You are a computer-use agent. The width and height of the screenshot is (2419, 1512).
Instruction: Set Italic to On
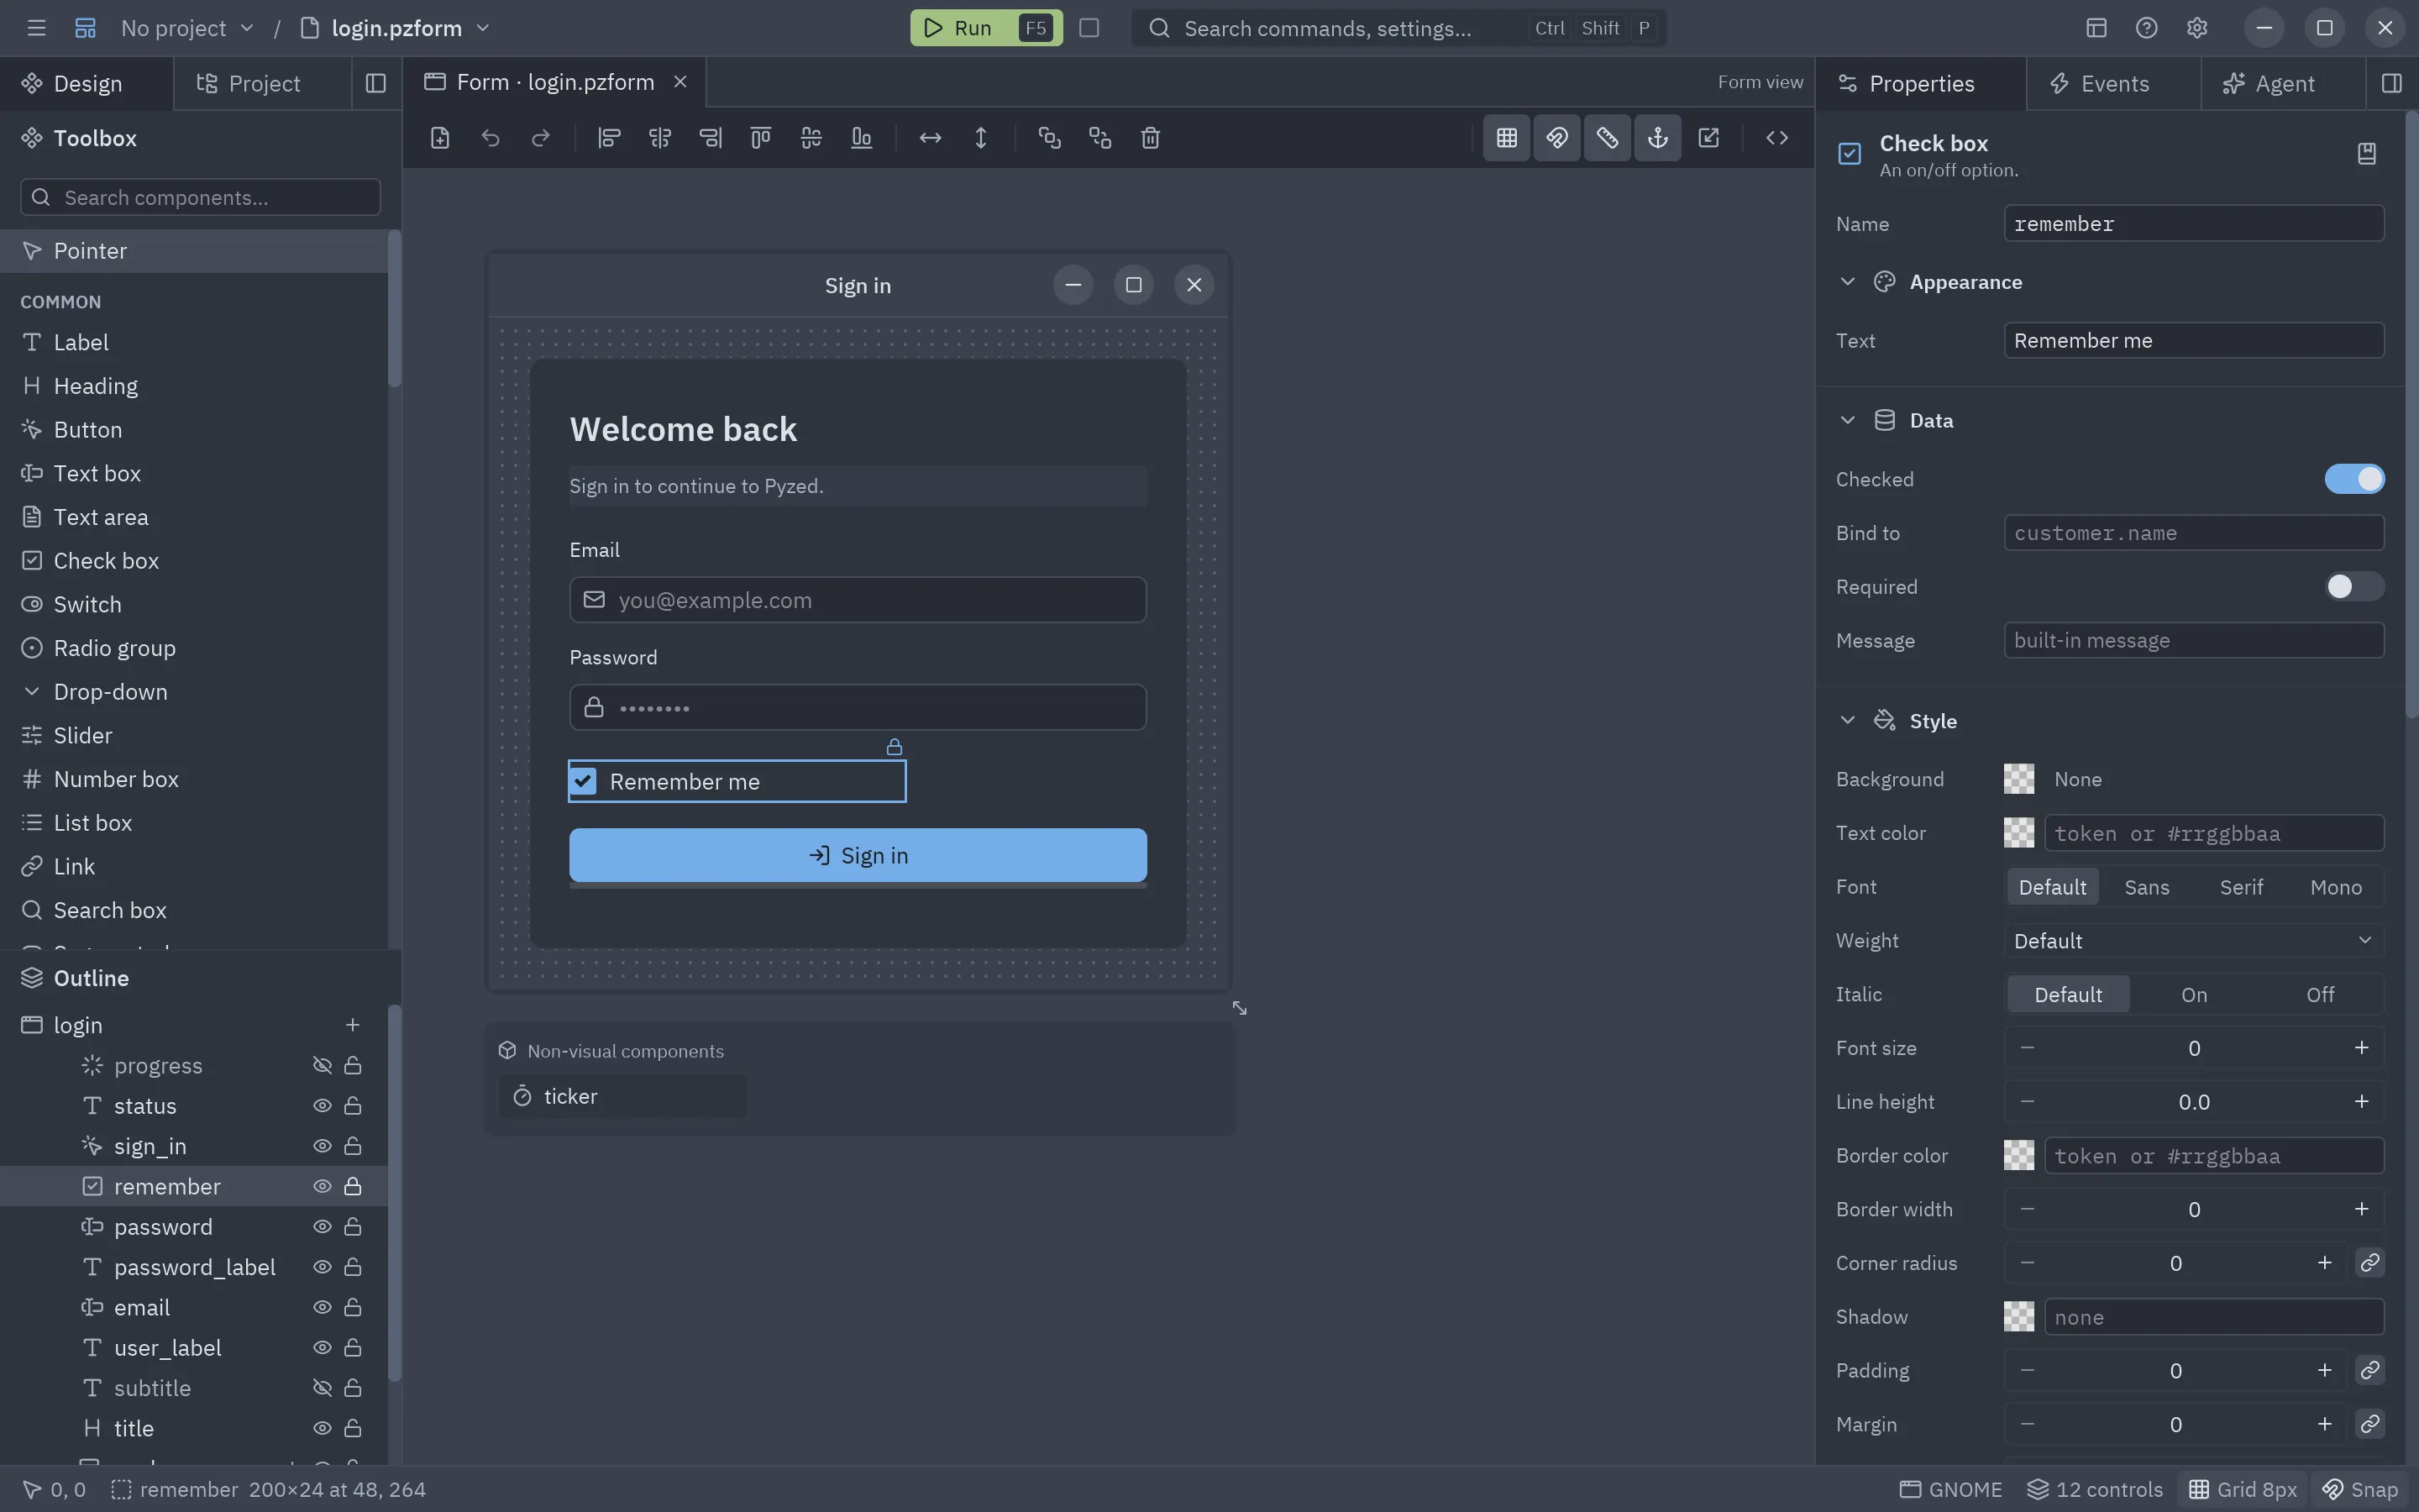pyautogui.click(x=2193, y=995)
